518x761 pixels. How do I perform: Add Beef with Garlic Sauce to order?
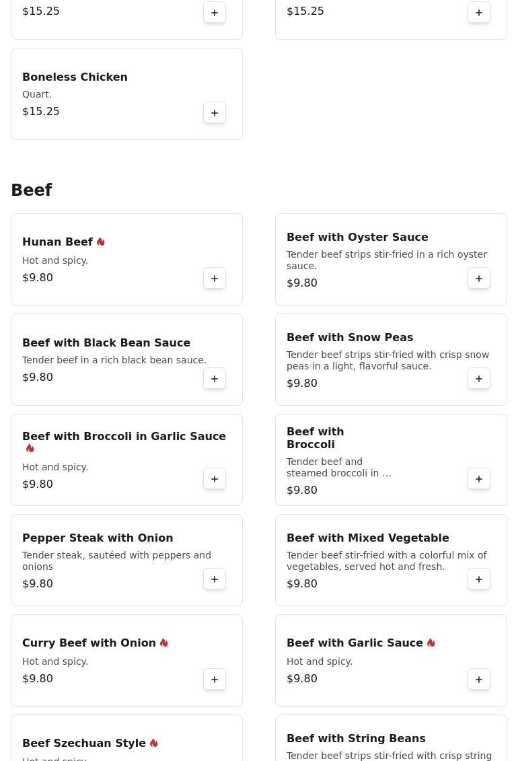[479, 680]
